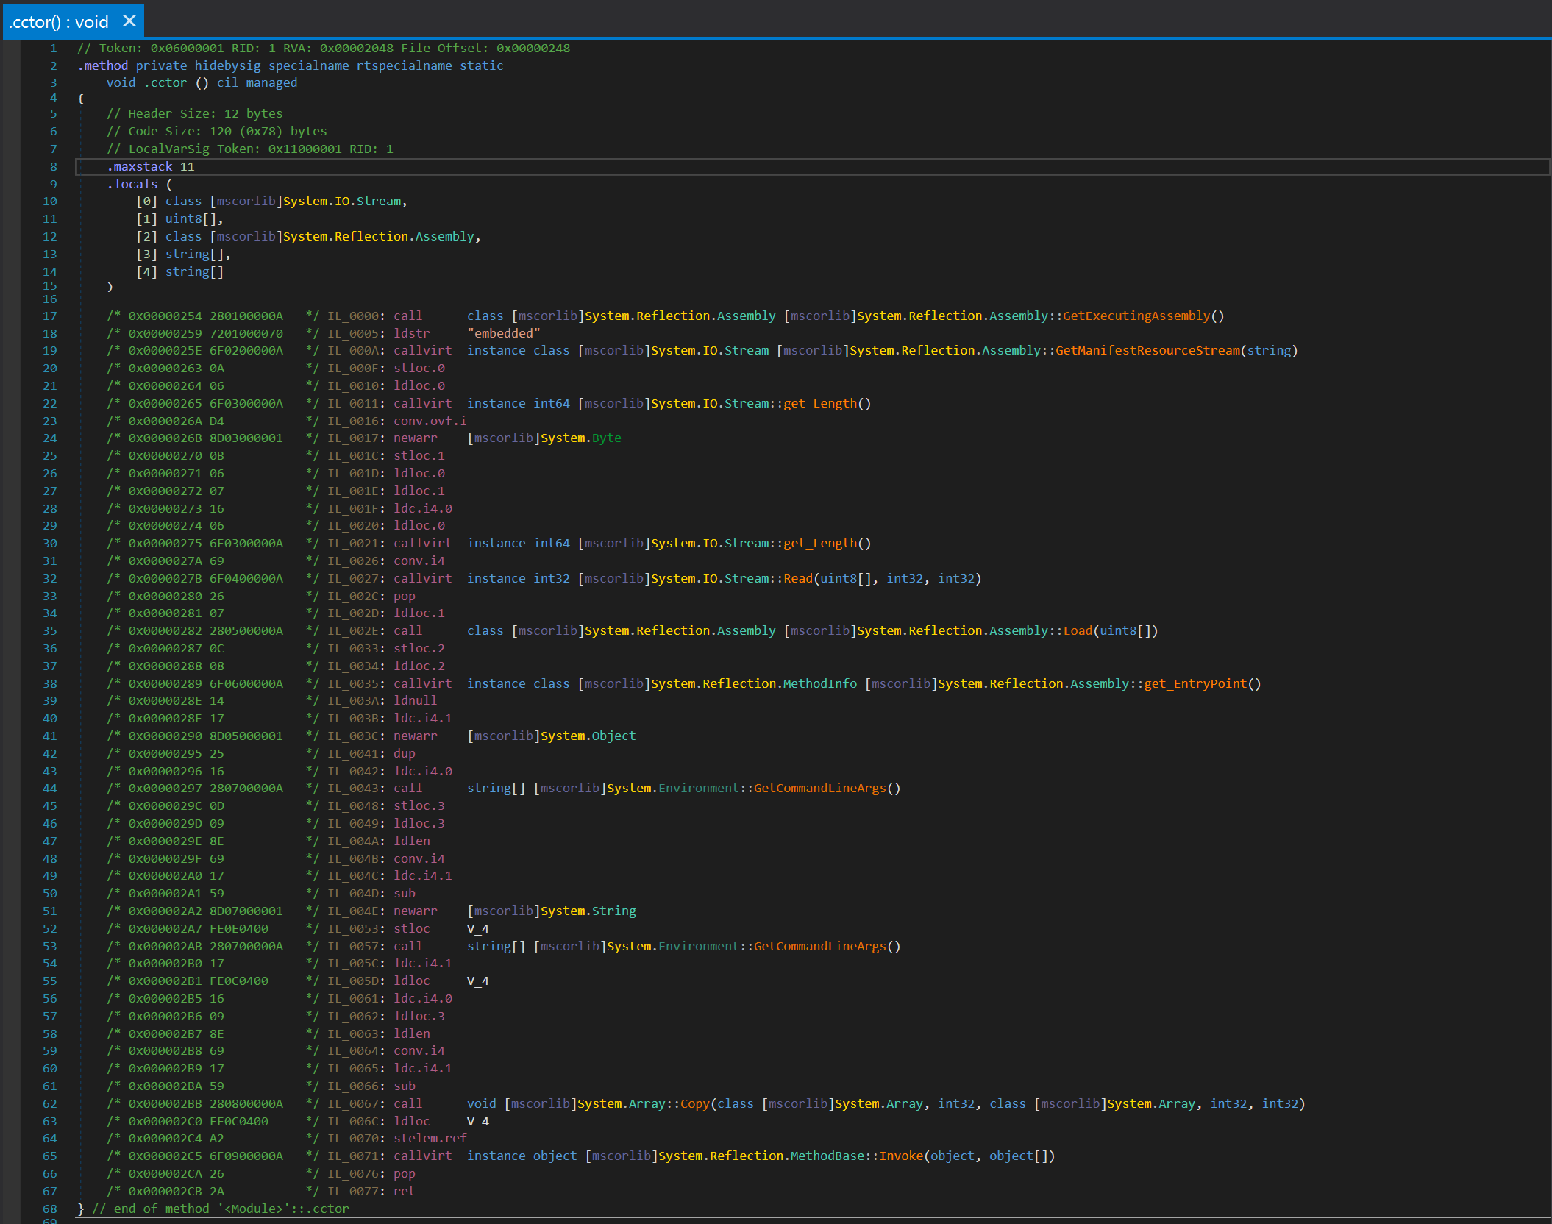Click System.Byte type on newarr line
1552x1224 pixels.
pyautogui.click(x=581, y=438)
